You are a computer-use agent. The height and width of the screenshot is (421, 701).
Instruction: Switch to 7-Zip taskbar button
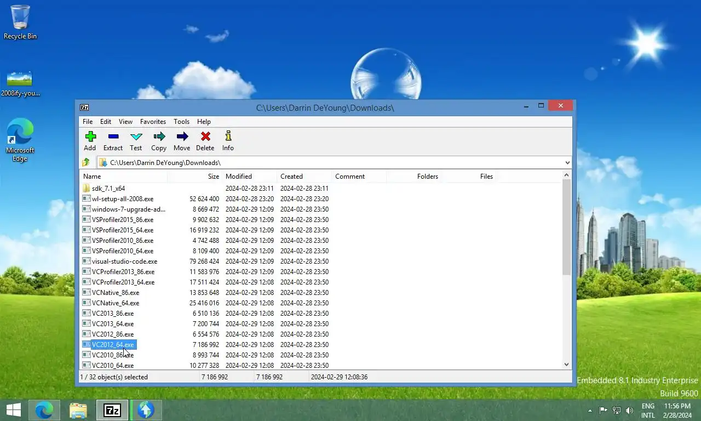(112, 410)
